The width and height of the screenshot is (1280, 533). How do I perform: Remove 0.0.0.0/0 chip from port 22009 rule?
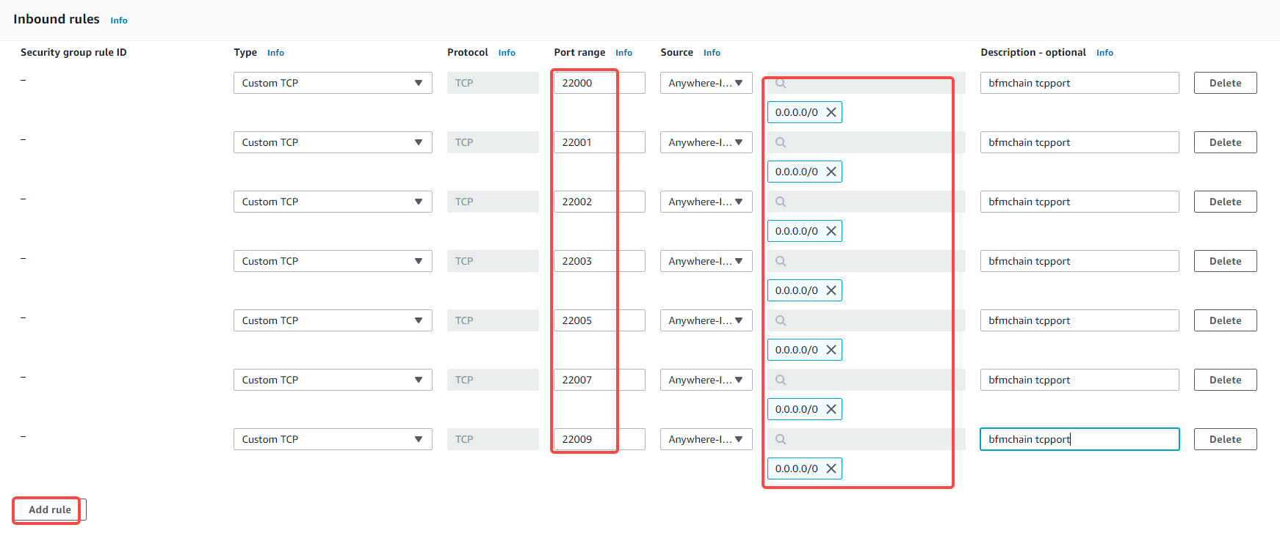click(831, 468)
